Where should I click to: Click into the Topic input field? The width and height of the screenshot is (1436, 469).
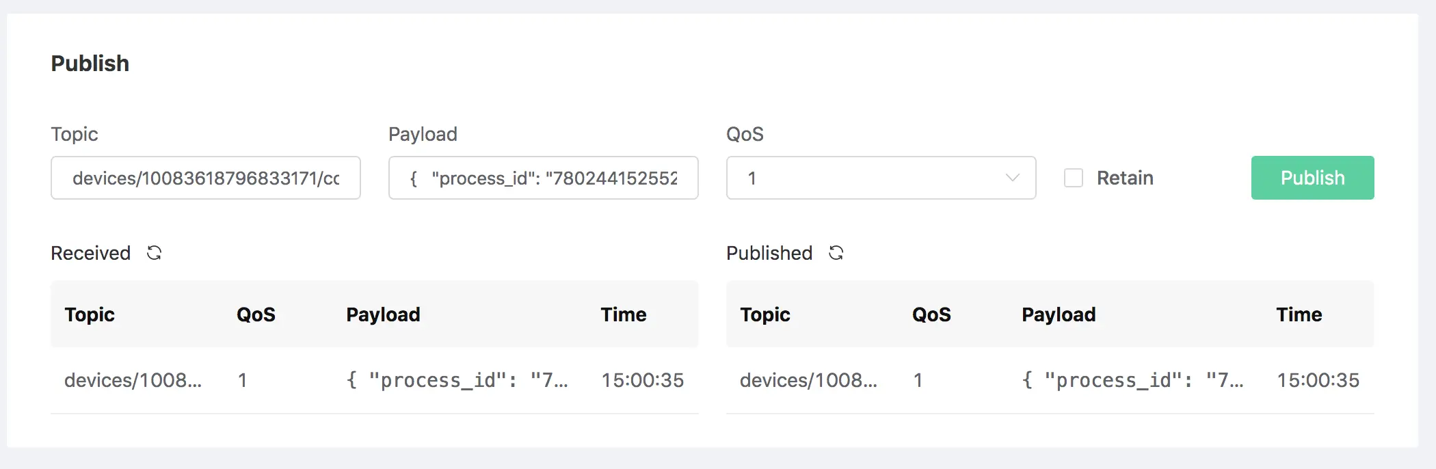coord(205,178)
